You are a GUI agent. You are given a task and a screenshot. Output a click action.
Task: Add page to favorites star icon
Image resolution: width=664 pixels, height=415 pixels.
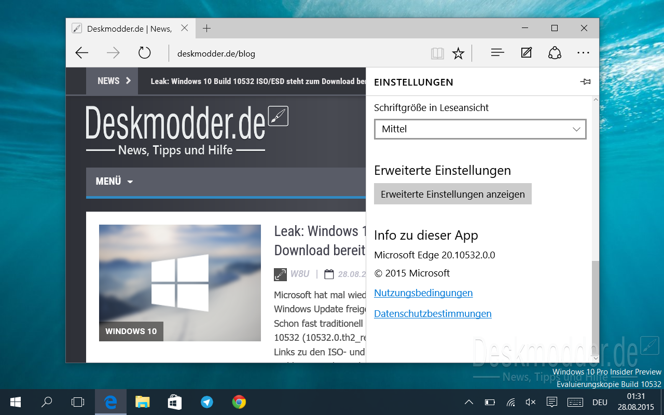pos(458,53)
